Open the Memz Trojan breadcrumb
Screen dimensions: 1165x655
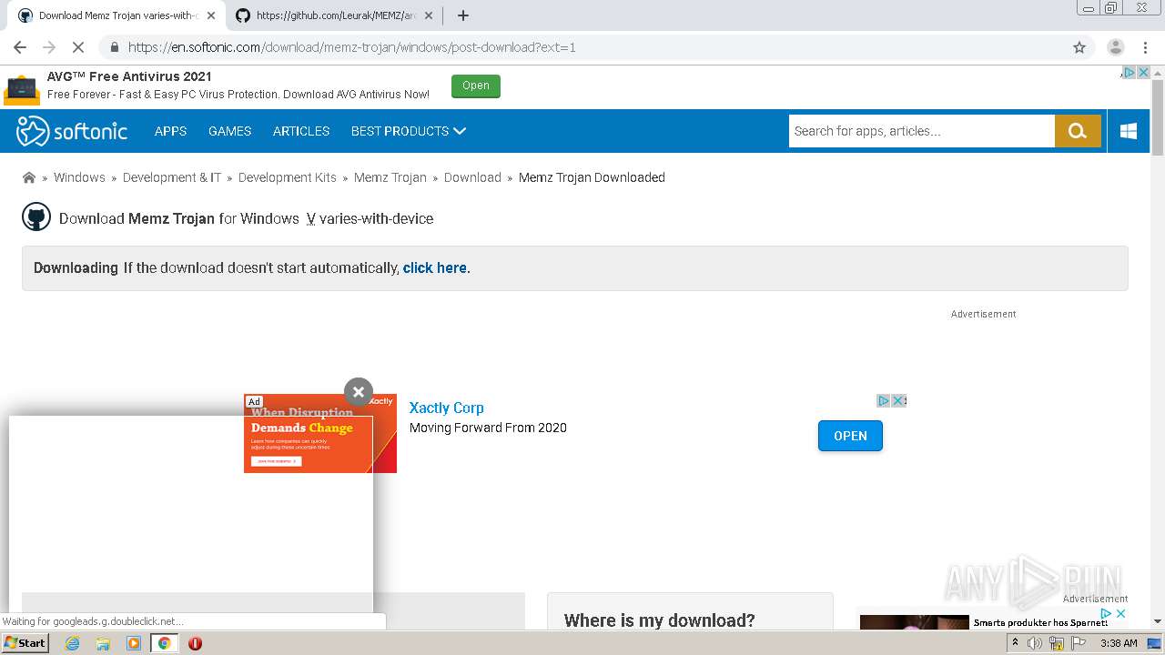point(390,177)
